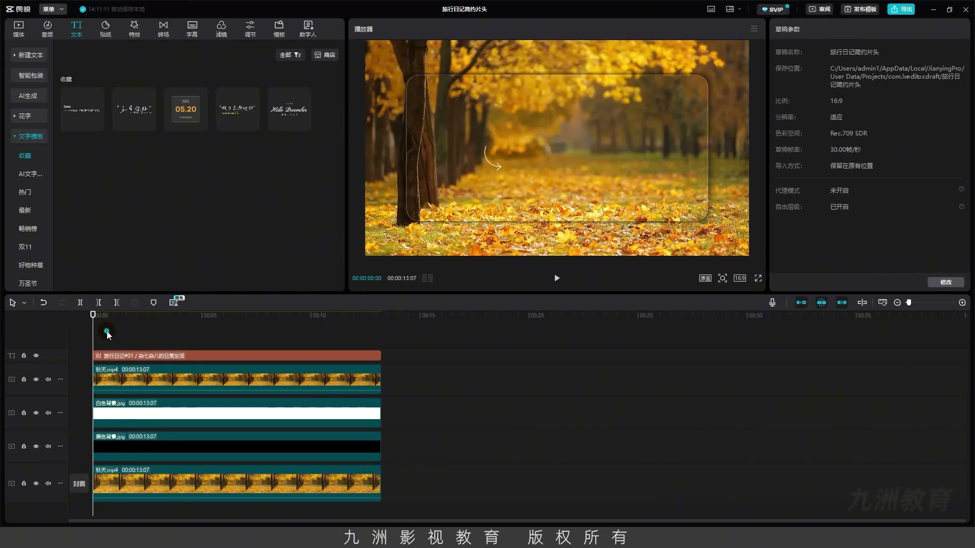Open the 菜单 dropdown menu
975x548 pixels.
coord(53,9)
